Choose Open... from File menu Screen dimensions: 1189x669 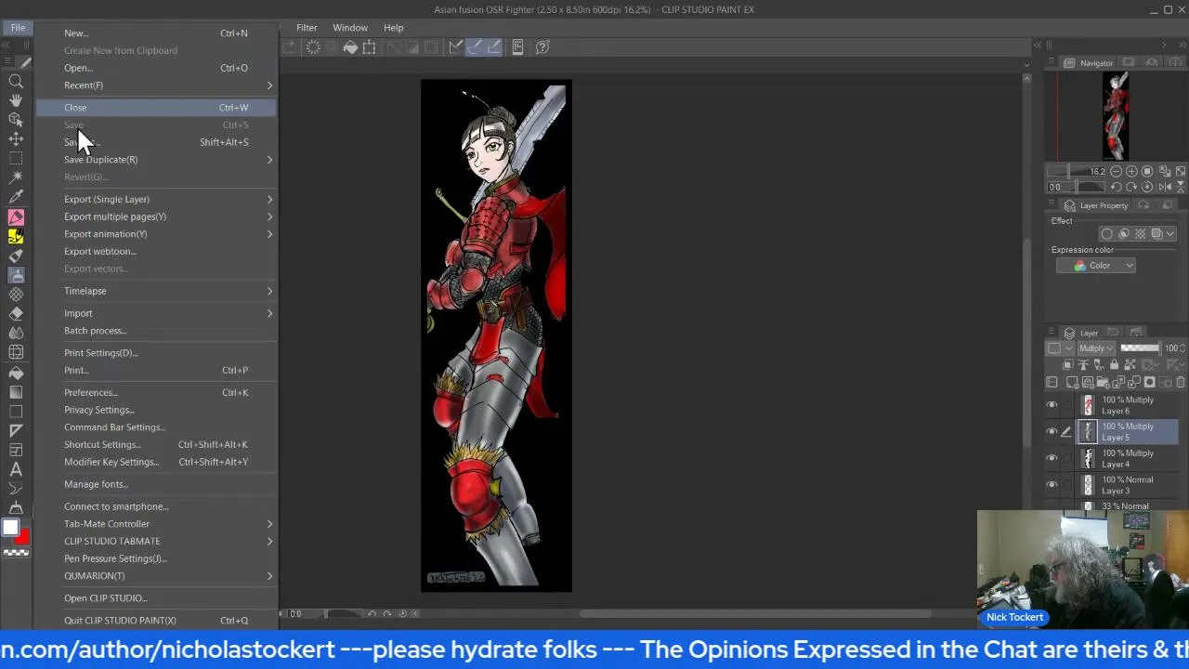156,68
